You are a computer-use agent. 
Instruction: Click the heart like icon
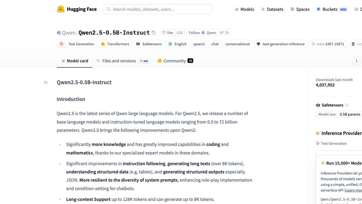pyautogui.click(x=164, y=33)
